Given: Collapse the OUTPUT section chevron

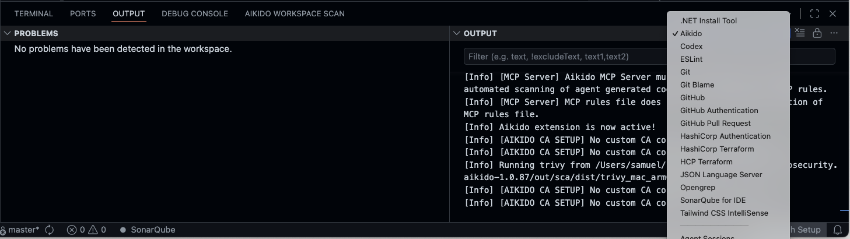Looking at the screenshot, I should 457,33.
